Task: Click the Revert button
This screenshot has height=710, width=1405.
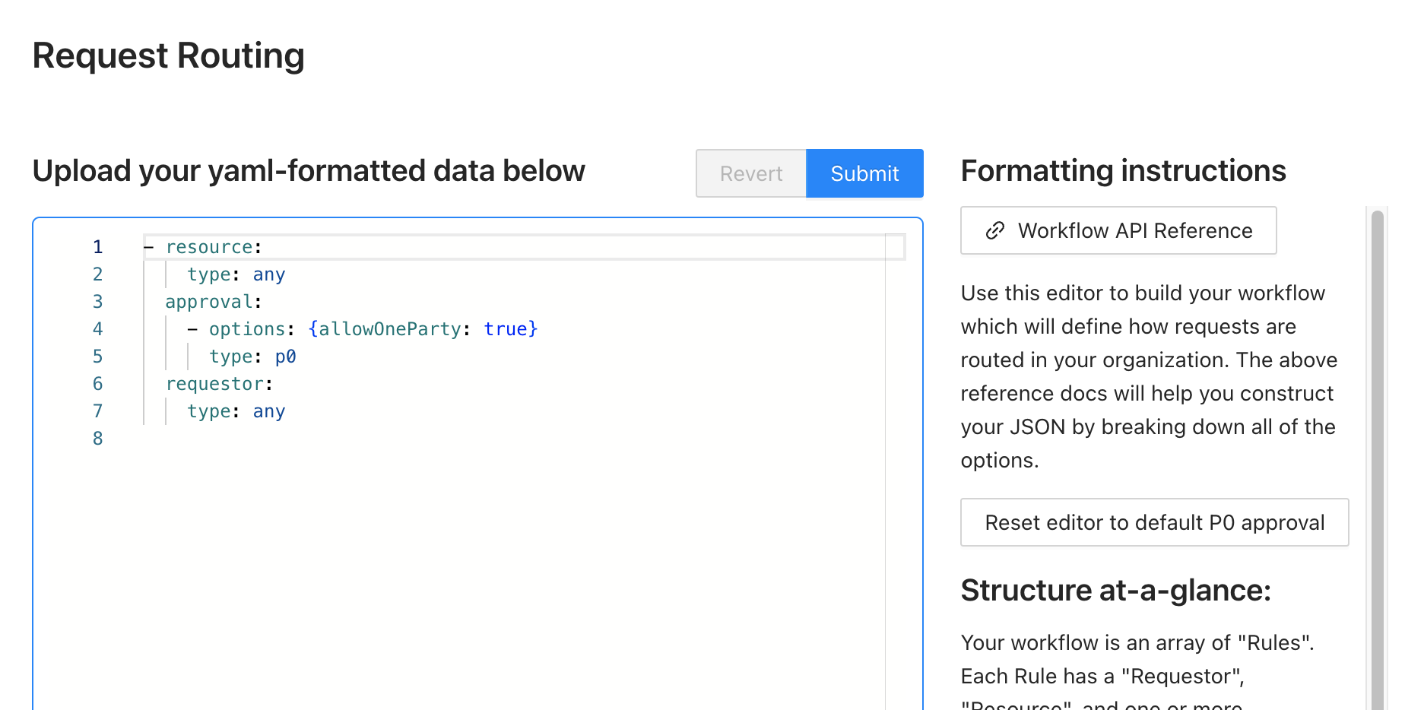Action: coord(750,174)
